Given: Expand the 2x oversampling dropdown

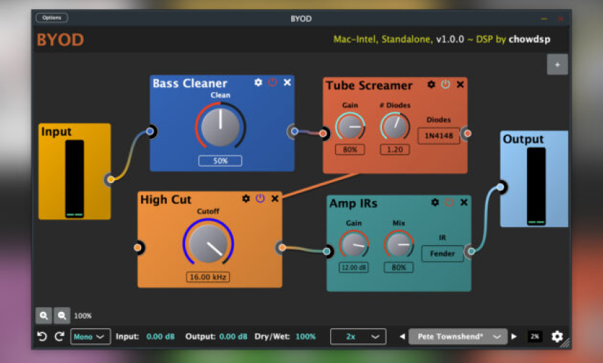Looking at the screenshot, I should (358, 336).
